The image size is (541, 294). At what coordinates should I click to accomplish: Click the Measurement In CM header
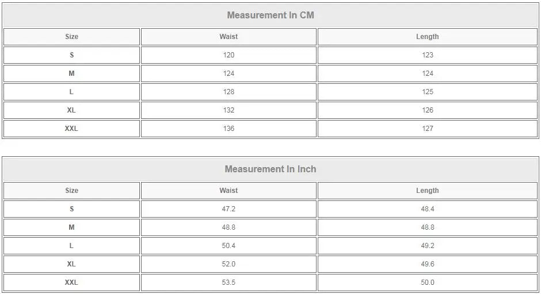coord(270,16)
